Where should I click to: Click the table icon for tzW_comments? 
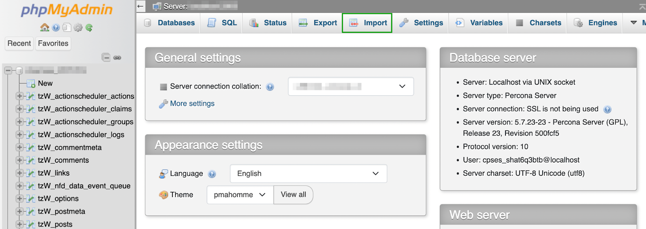click(31, 160)
